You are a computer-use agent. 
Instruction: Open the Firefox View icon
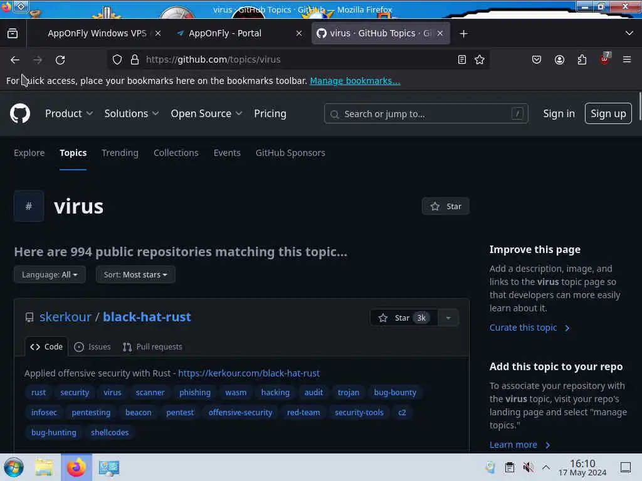click(x=13, y=33)
